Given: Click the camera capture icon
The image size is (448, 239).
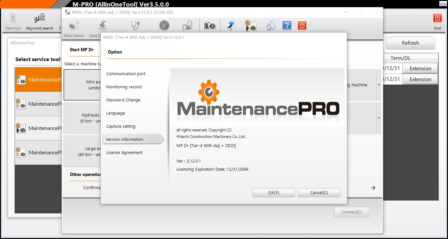Looking at the screenshot, I should pos(210,26).
